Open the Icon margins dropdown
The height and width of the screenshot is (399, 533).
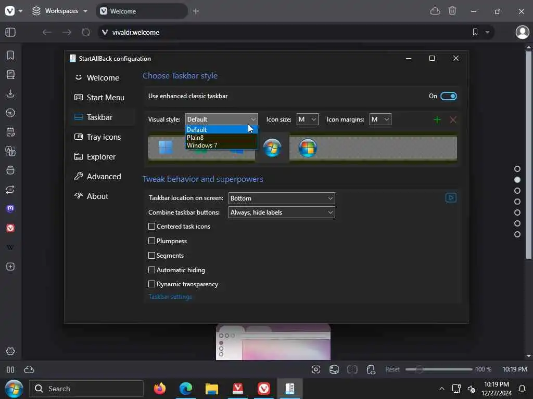click(x=380, y=119)
